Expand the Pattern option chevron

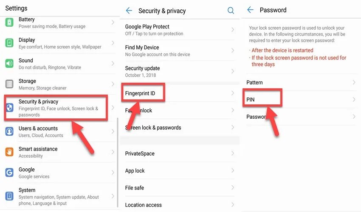click(354, 82)
